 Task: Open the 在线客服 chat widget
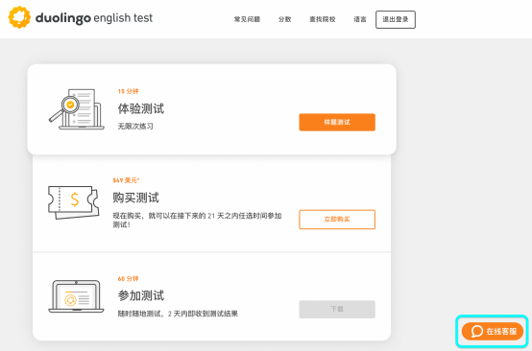click(x=493, y=331)
